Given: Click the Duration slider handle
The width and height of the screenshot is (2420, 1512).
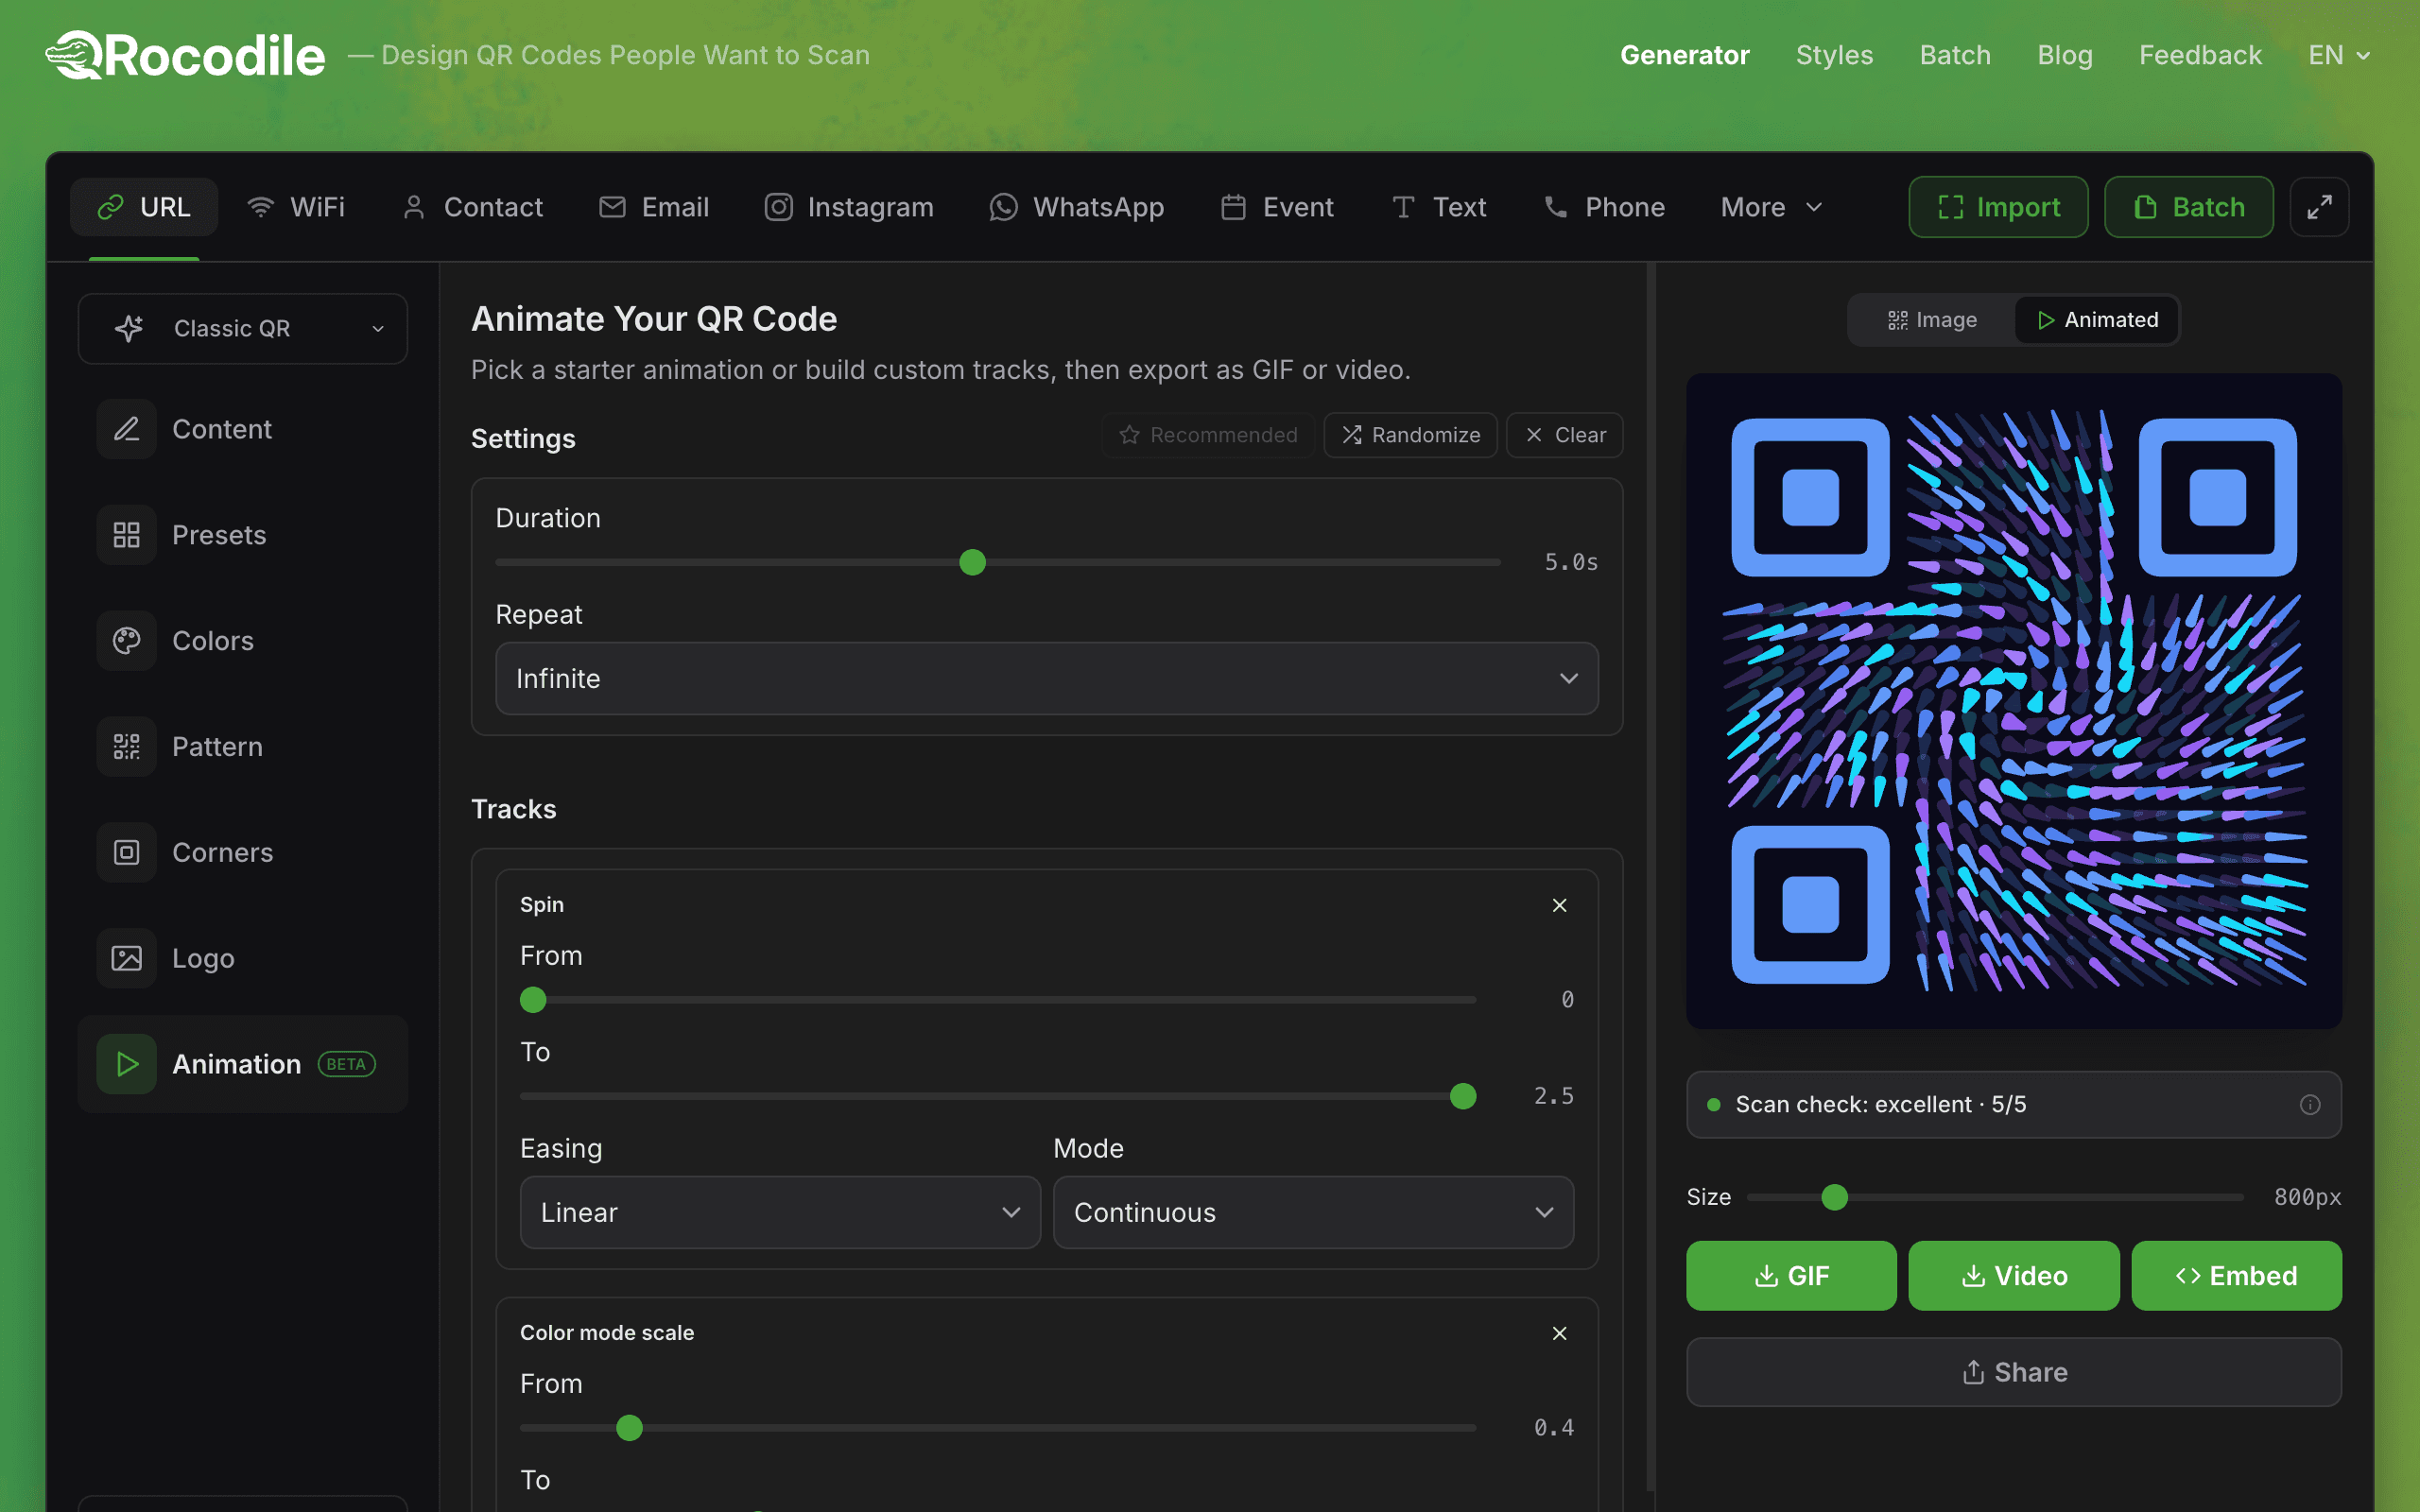Looking at the screenshot, I should click(x=972, y=562).
